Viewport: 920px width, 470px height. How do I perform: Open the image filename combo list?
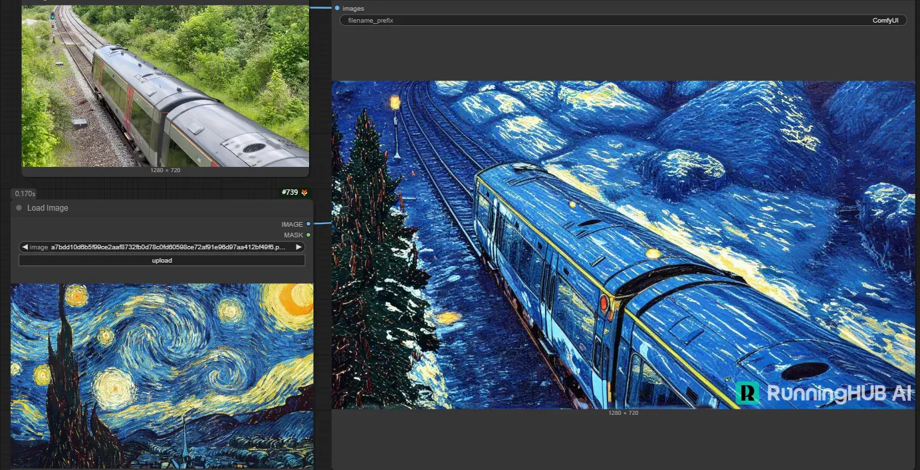(x=162, y=247)
